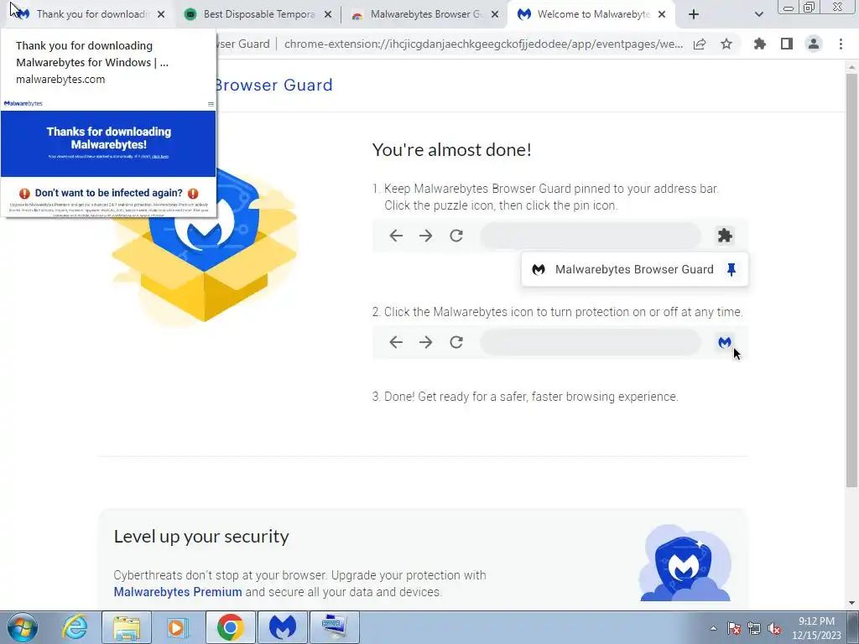
Task: Click the reload icon in step 1 illustration
Action: (x=456, y=236)
